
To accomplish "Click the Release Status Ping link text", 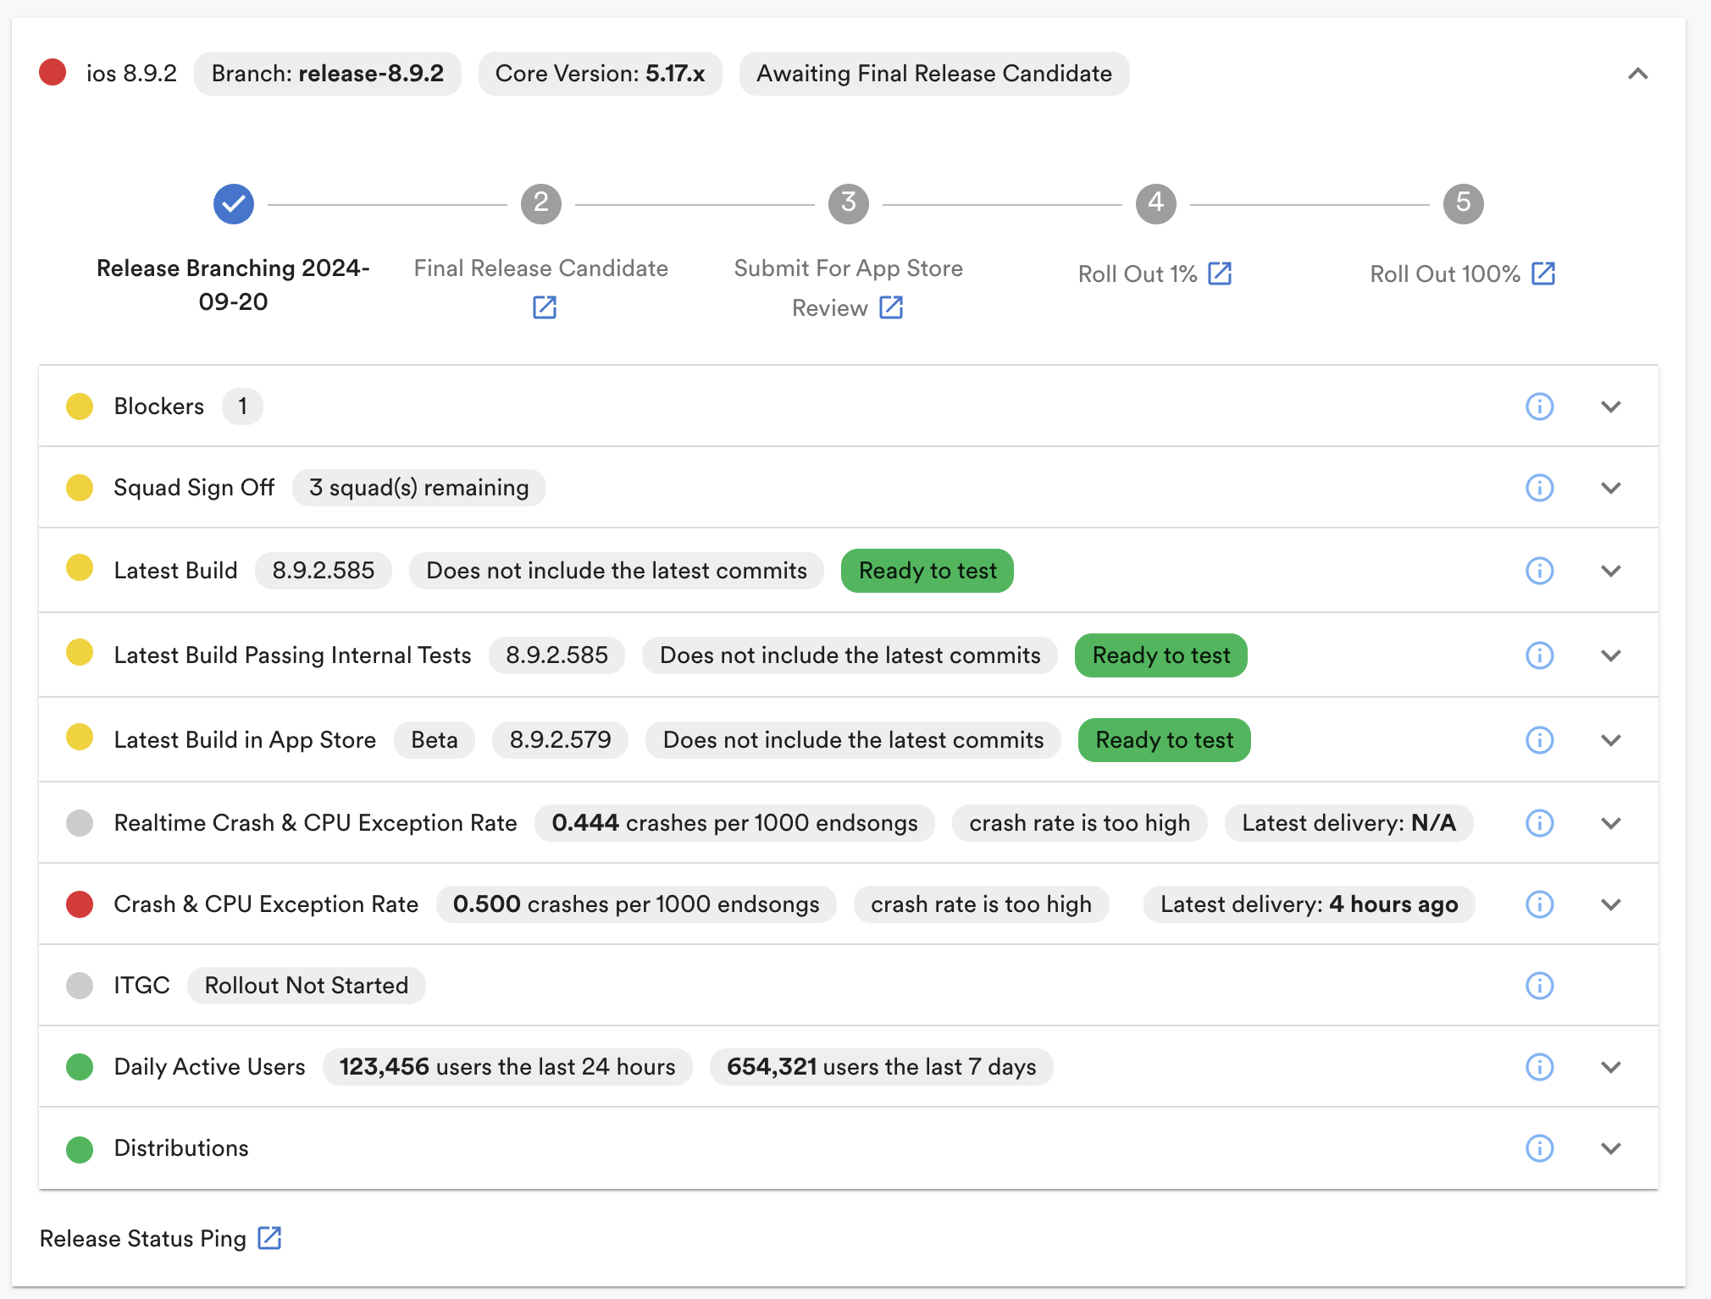I will 142,1239.
